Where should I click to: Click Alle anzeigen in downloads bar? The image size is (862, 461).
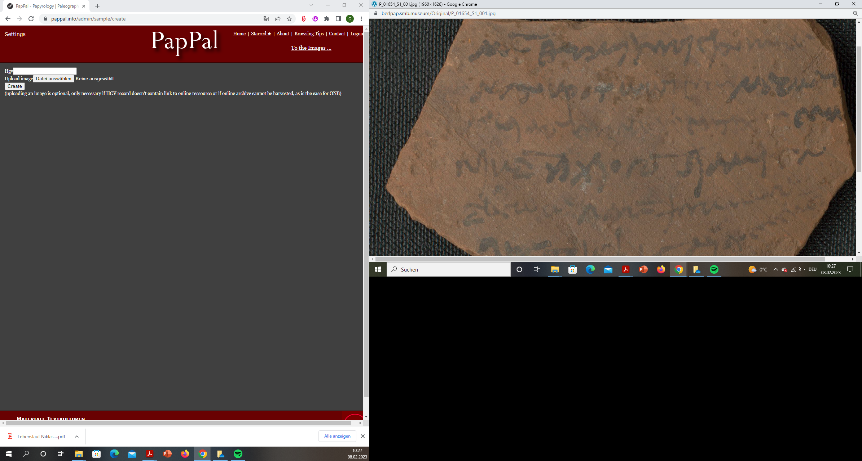[337, 436]
